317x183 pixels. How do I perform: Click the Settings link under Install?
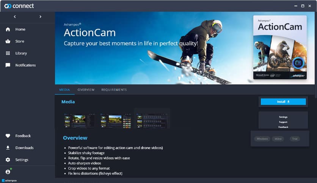[x=283, y=117]
